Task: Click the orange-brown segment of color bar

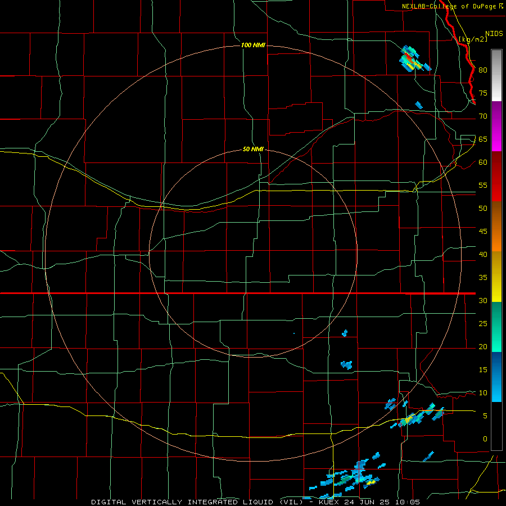Action: pyautogui.click(x=496, y=226)
